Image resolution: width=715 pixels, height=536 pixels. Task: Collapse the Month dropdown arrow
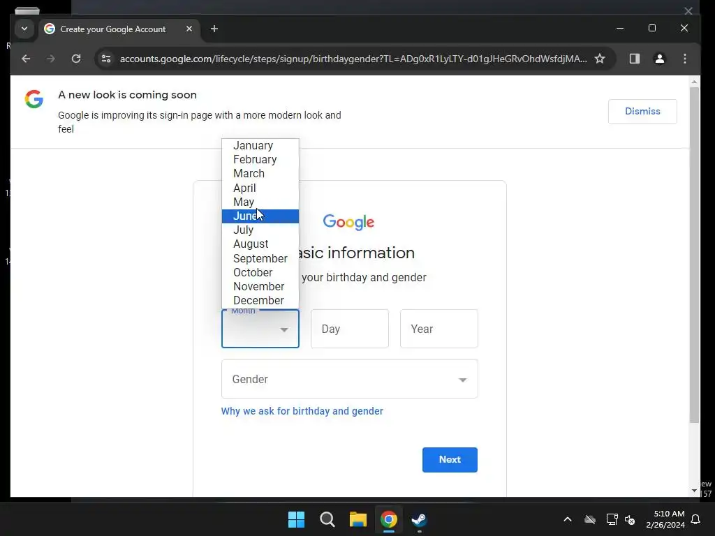[x=284, y=329]
